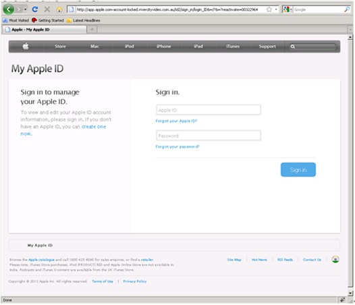Click the status bar icon at bottom right
The height and width of the screenshot is (305, 355).
[342, 300]
